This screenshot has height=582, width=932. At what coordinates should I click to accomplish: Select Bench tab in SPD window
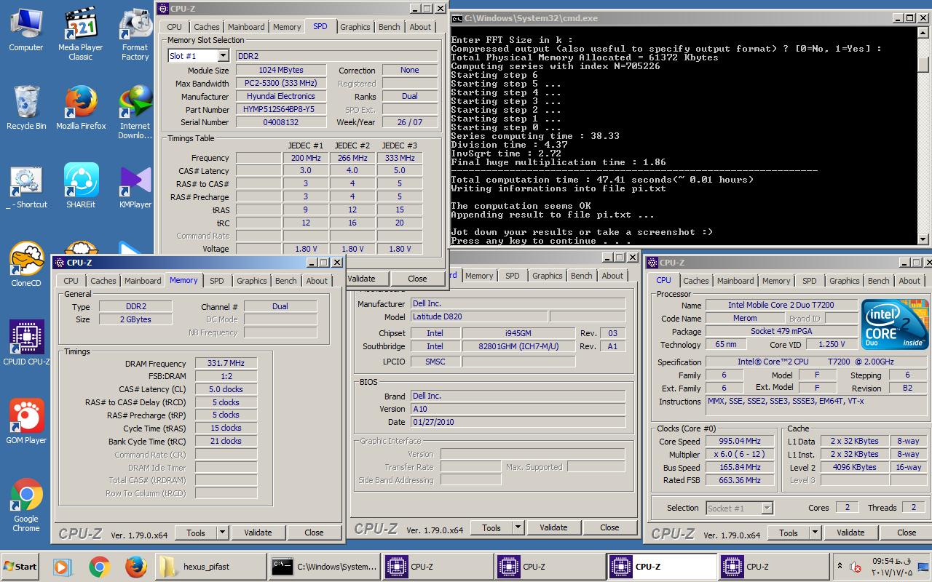pos(390,27)
